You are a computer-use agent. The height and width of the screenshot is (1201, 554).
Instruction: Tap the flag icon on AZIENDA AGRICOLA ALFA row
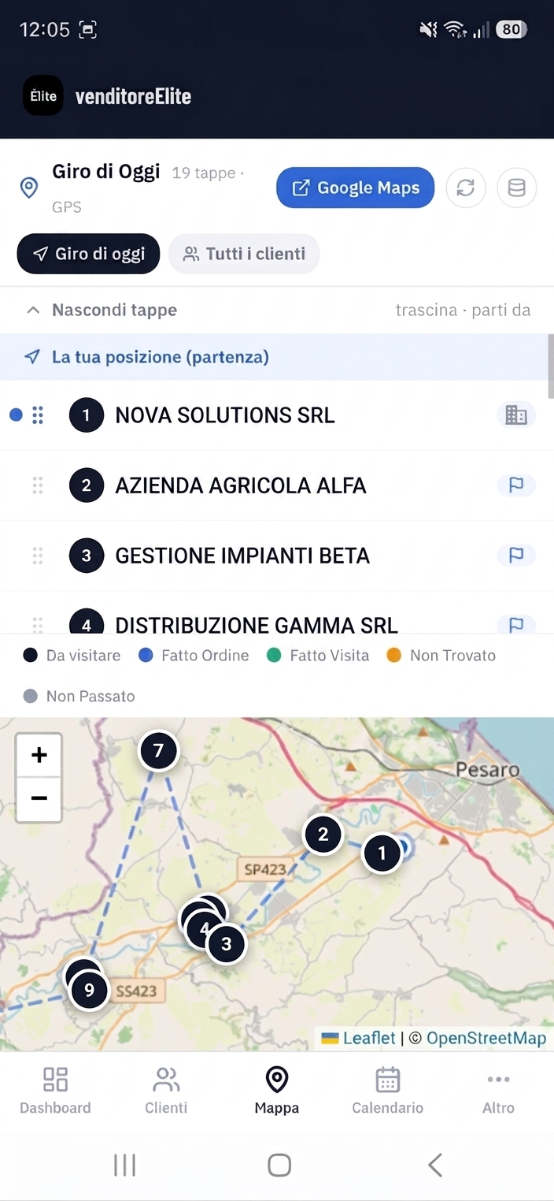pyautogui.click(x=516, y=485)
